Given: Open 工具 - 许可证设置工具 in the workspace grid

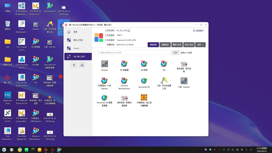Looking at the screenshot, I should point(164,83).
